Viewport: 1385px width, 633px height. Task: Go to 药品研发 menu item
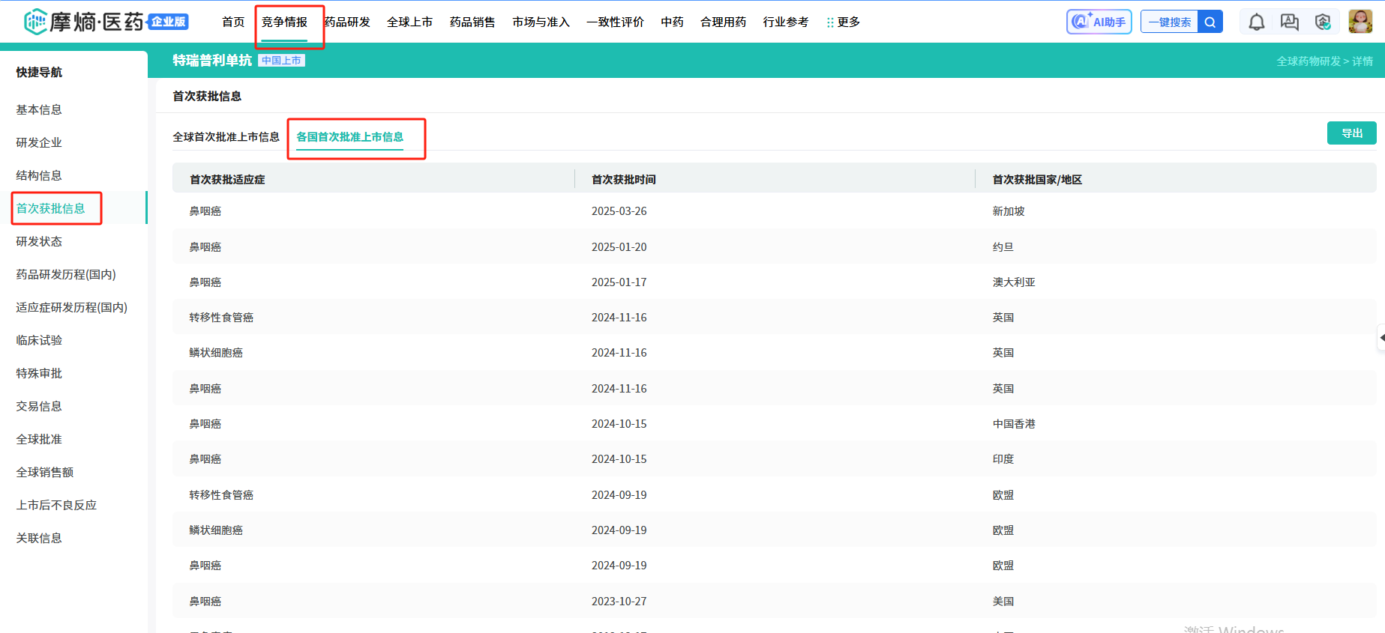(x=347, y=22)
